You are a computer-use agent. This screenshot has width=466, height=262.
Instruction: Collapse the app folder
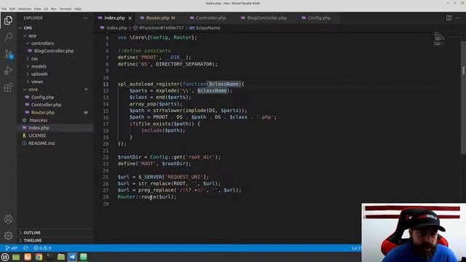(55, 36)
